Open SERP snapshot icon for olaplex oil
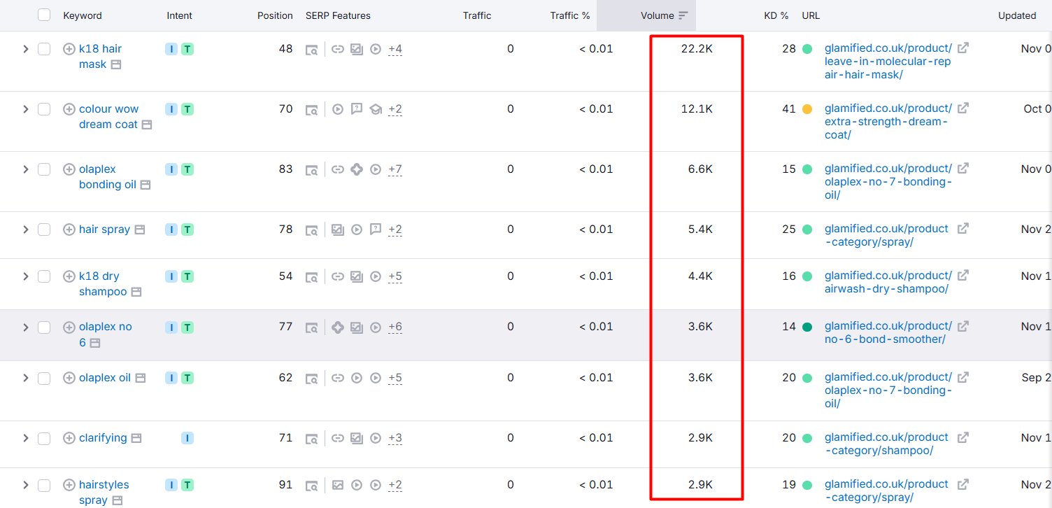Viewport: 1052px width, 508px height. pyautogui.click(x=141, y=378)
